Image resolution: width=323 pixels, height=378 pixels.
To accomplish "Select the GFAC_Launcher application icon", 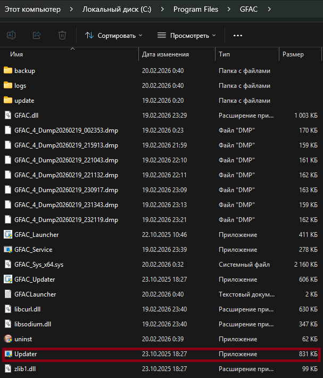I will 7,234.
